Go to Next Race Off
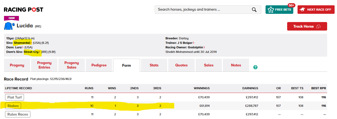This screenshot has height=119, width=337. coord(316,10)
